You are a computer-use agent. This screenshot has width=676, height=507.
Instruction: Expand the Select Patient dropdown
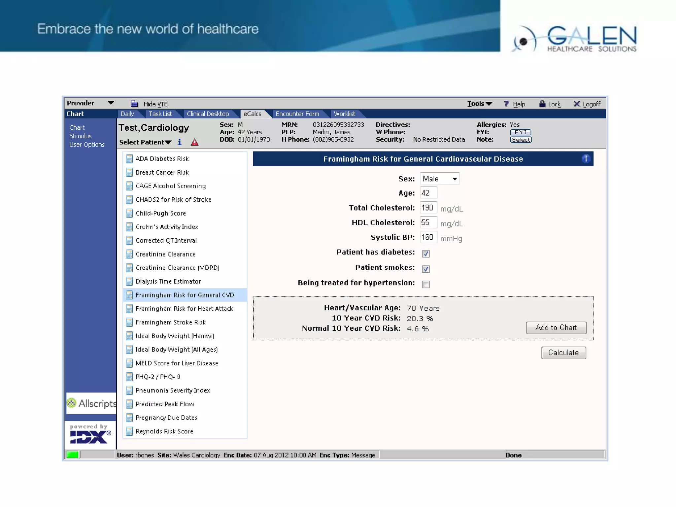pyautogui.click(x=145, y=142)
